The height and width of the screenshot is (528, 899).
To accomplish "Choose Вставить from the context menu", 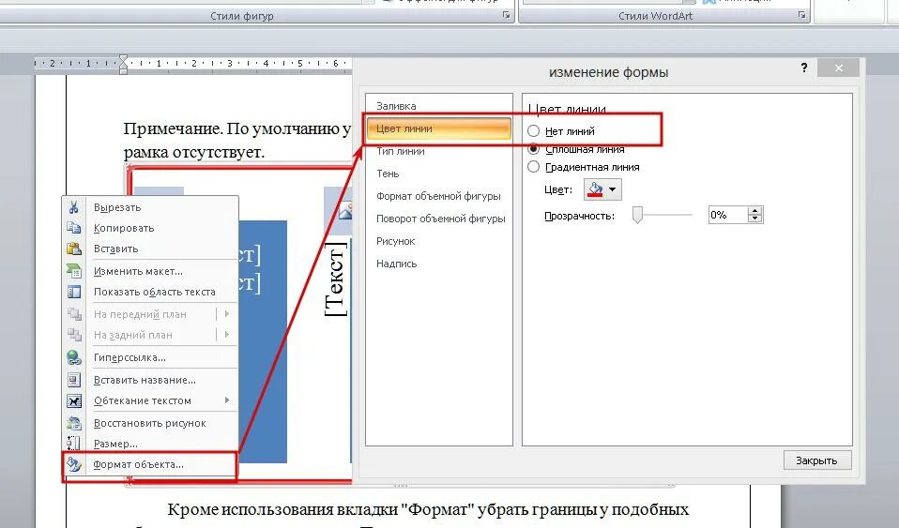I will point(150,249).
